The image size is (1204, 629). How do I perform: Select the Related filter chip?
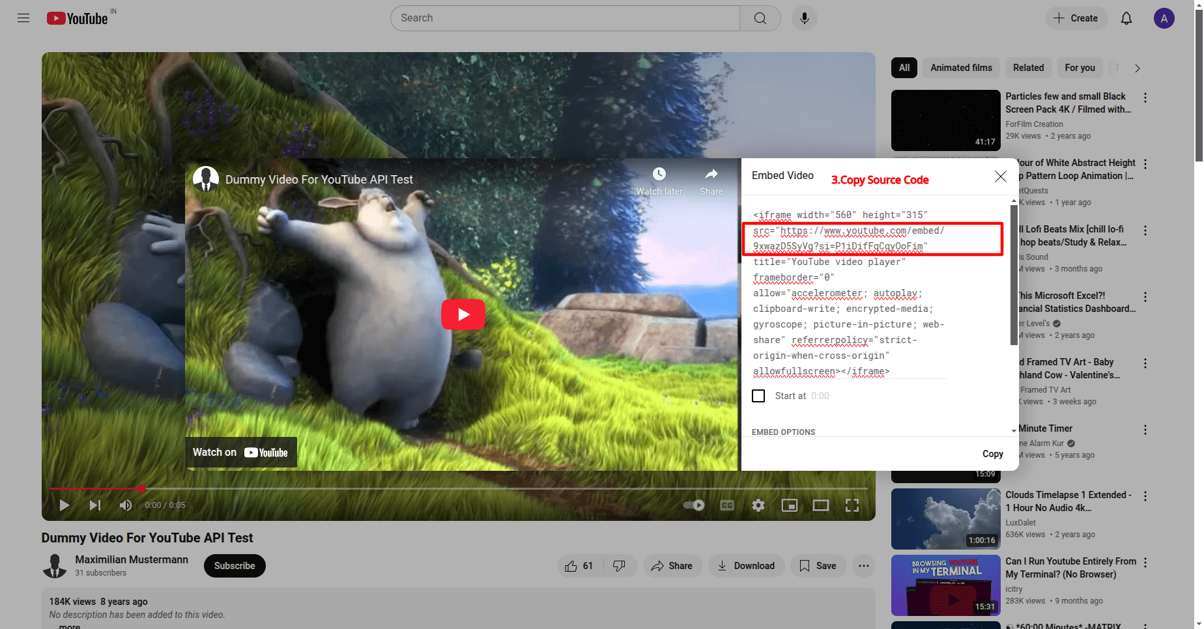click(1028, 68)
